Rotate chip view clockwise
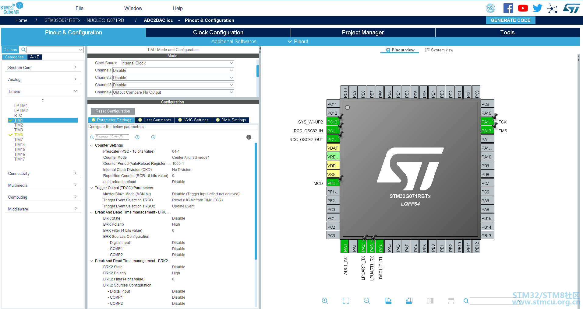 (x=388, y=301)
